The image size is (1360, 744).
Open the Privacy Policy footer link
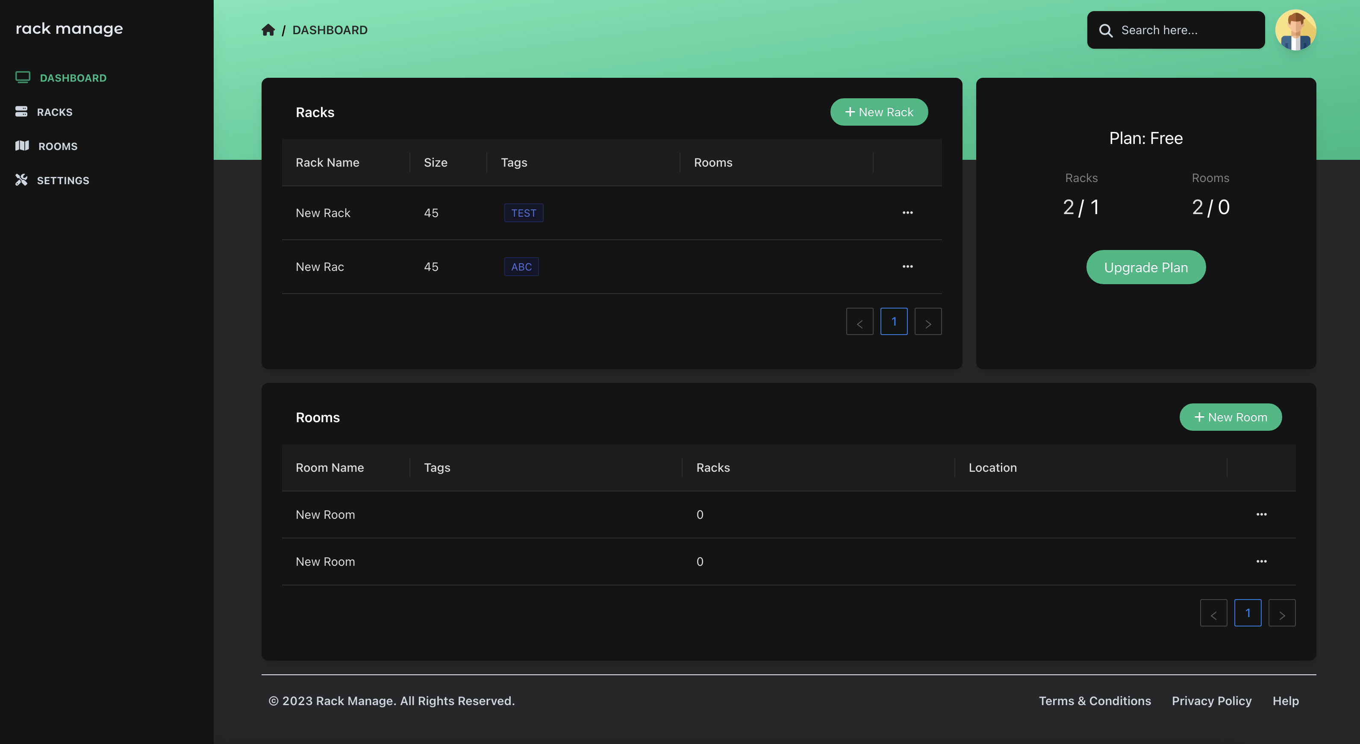point(1212,701)
